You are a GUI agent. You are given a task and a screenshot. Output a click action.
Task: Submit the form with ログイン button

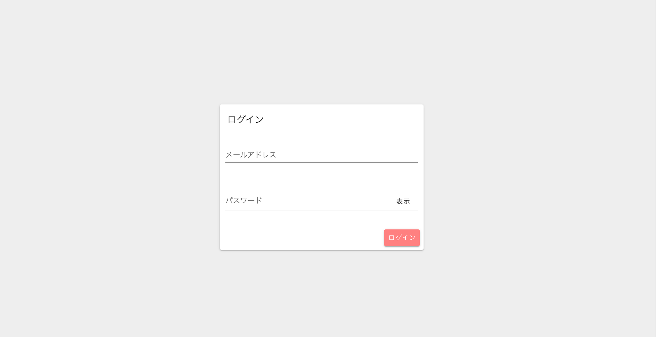402,238
